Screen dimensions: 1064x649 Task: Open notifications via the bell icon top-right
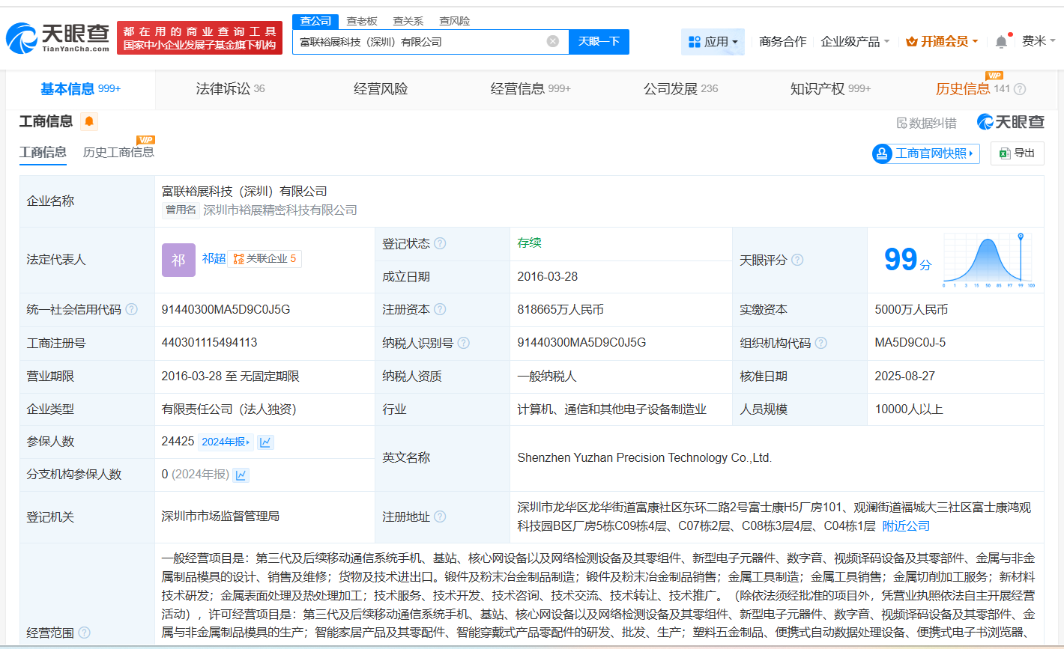pos(1000,41)
